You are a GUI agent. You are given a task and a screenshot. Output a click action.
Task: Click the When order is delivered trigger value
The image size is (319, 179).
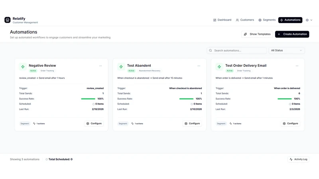pos(287,88)
